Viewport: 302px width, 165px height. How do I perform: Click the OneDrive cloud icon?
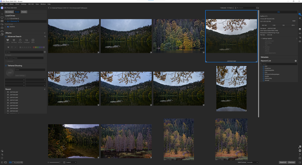click(8, 27)
